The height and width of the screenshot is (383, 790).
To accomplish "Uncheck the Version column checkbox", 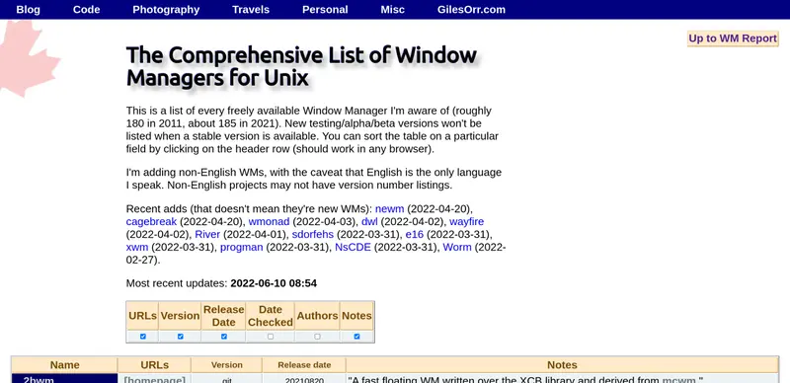I will pos(181,337).
